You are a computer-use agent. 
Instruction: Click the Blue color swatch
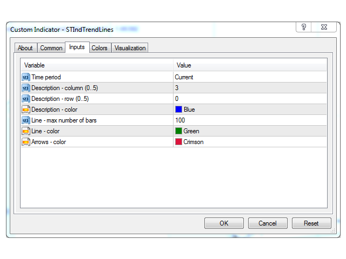178,110
